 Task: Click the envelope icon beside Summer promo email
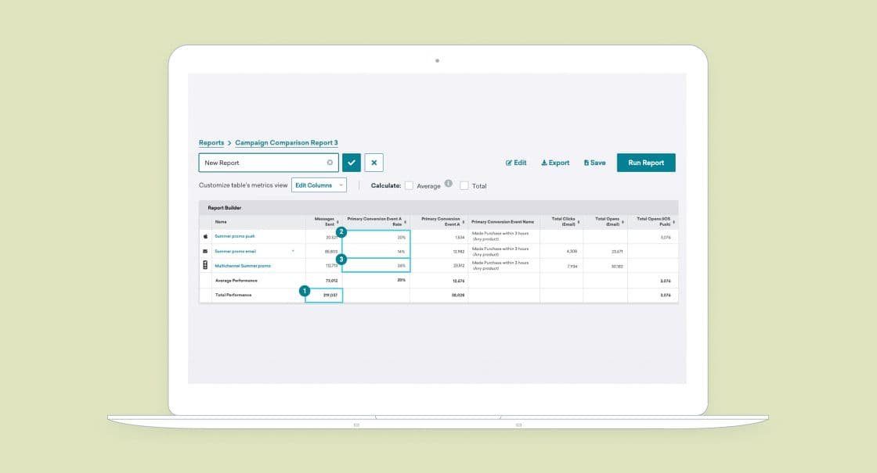(x=205, y=250)
